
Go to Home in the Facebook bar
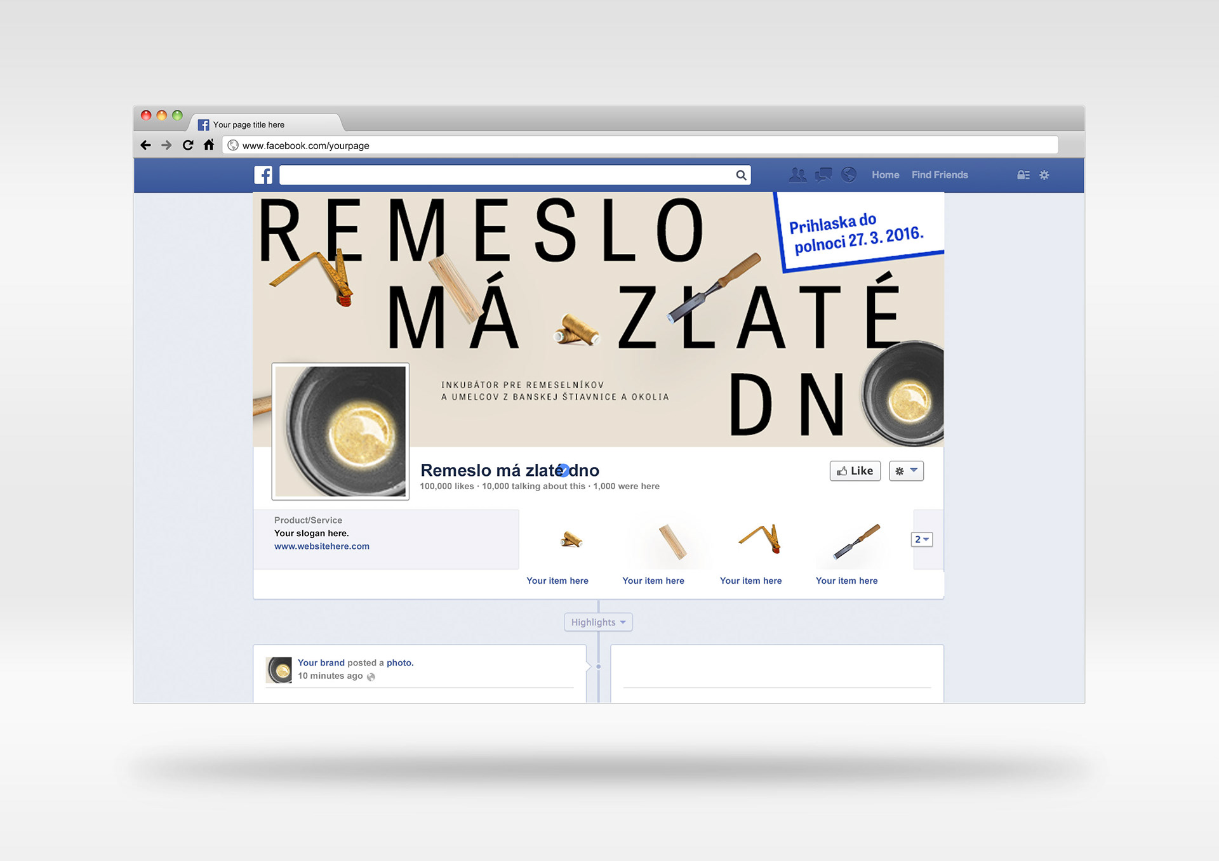[885, 174]
